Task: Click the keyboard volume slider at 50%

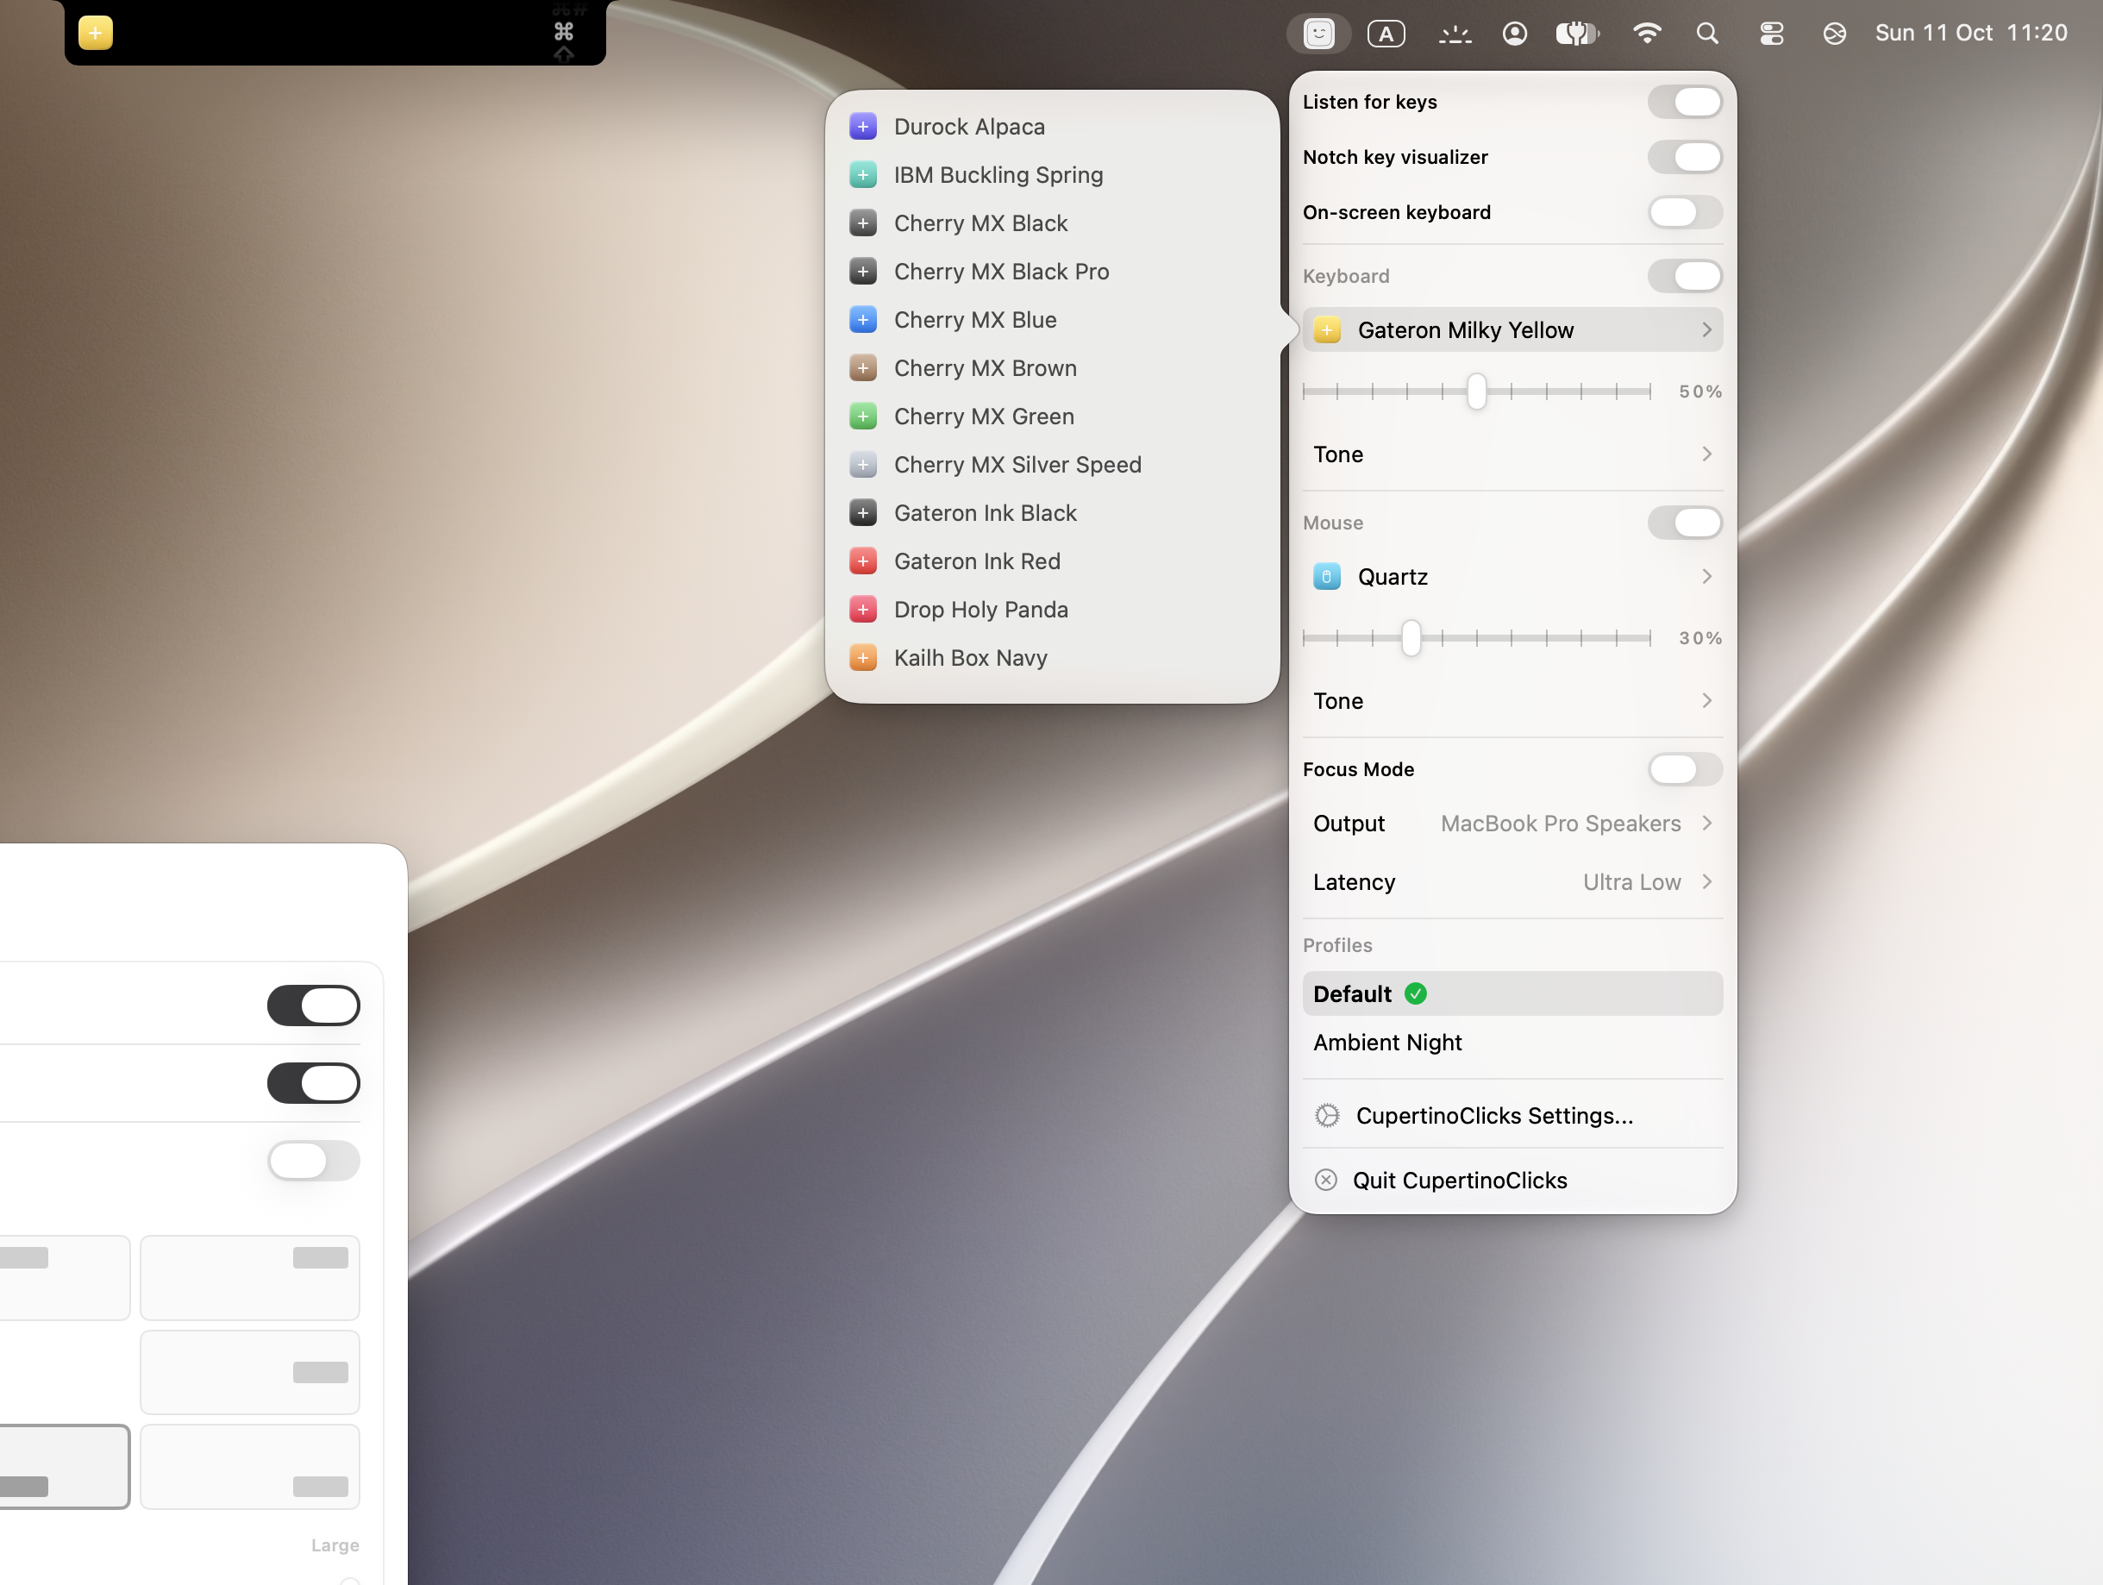Action: click(x=1476, y=392)
